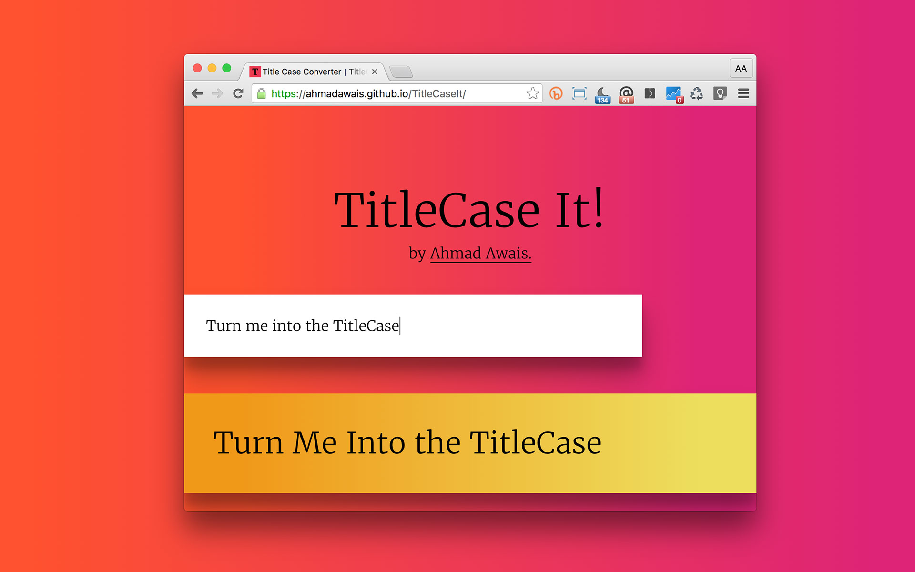Click the bookmark/favorites star icon
915x572 pixels.
coord(532,93)
